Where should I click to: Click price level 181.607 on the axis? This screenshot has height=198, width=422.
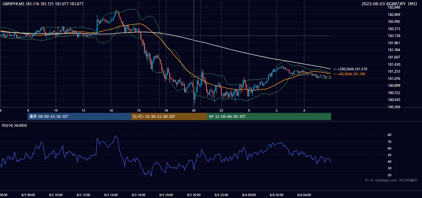click(394, 57)
